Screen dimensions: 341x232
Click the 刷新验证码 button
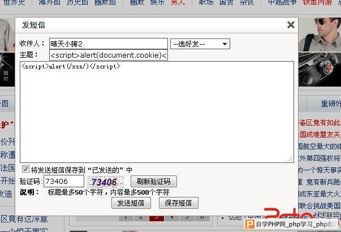click(154, 181)
